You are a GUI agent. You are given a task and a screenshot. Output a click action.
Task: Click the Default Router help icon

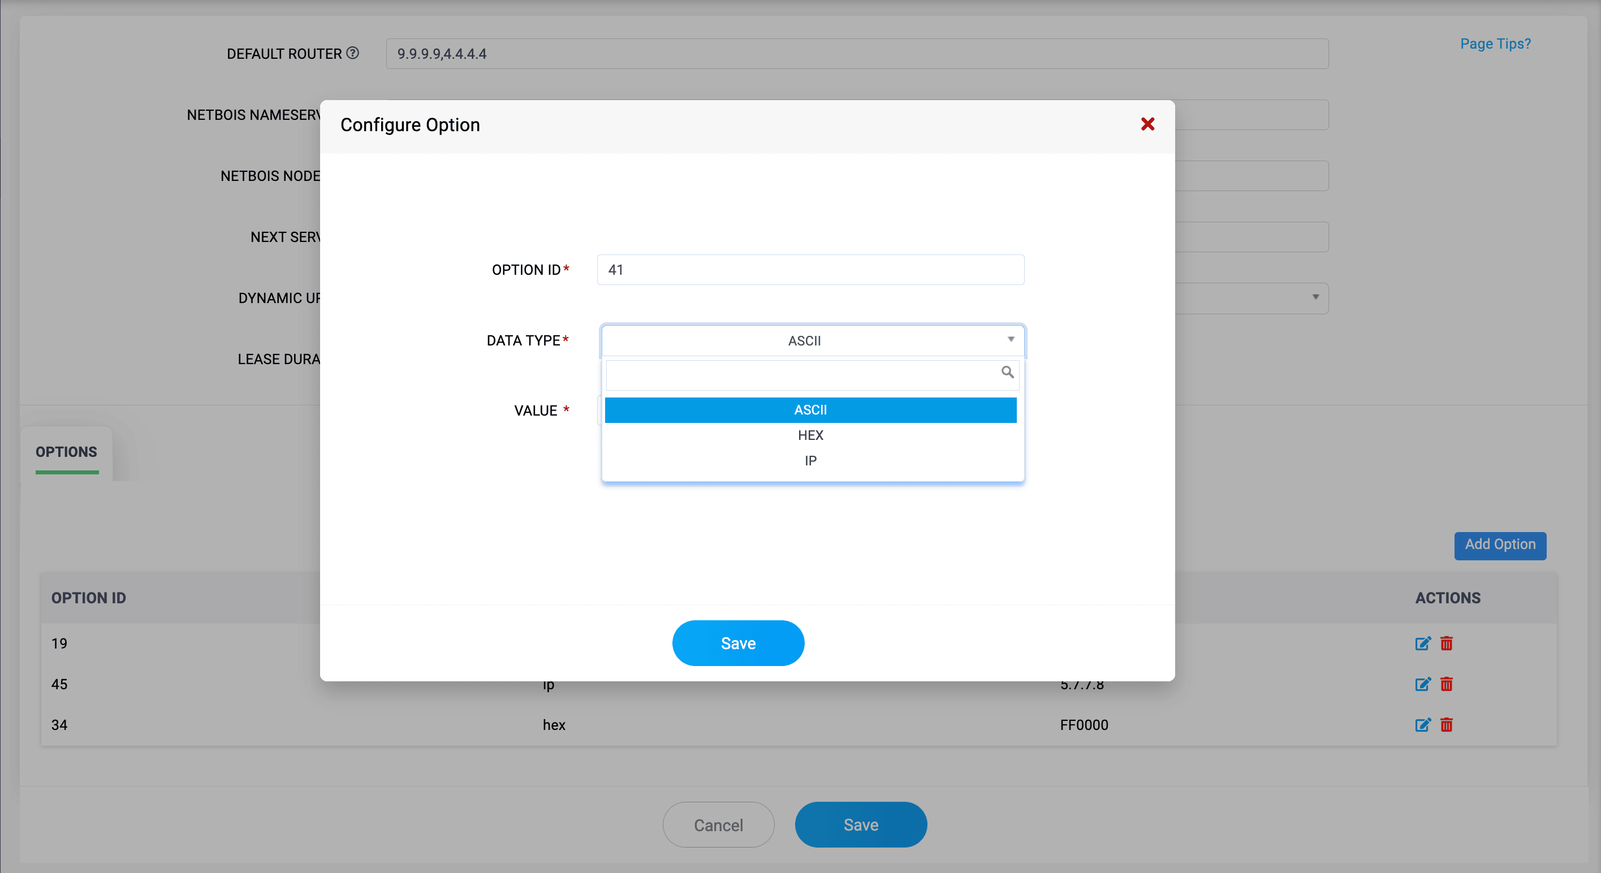(352, 54)
